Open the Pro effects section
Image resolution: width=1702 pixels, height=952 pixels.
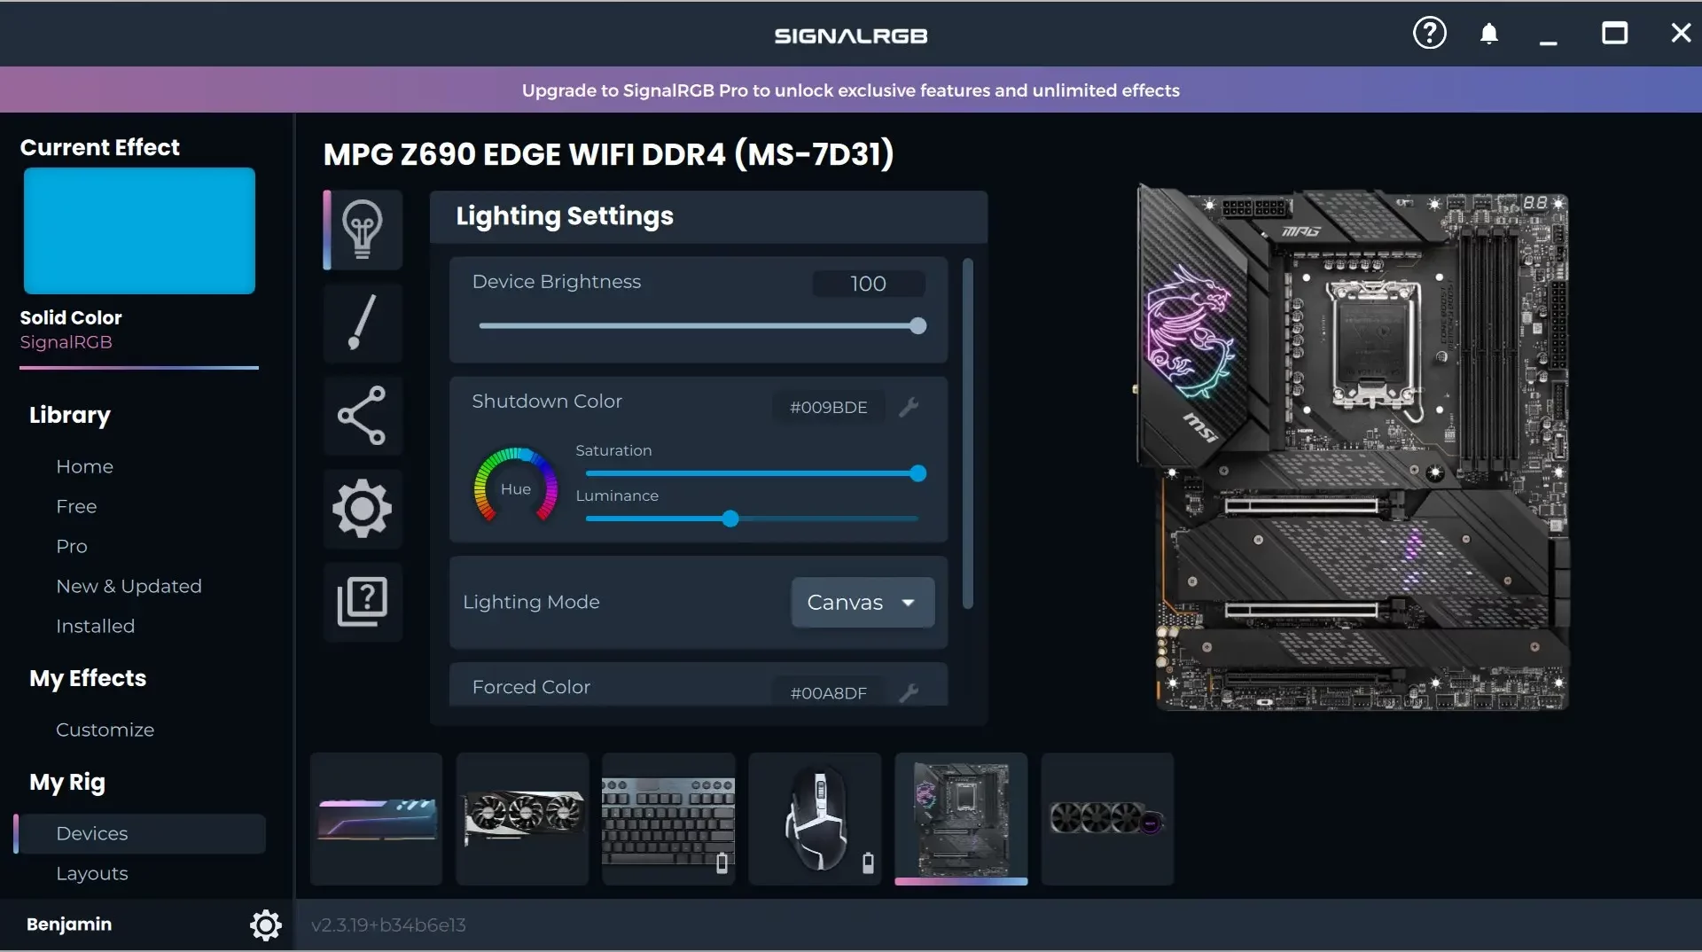[x=72, y=546]
